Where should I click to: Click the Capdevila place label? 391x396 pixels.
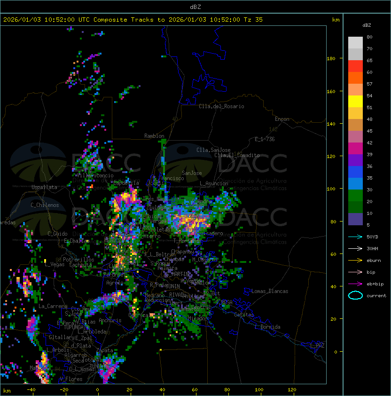[126, 183]
